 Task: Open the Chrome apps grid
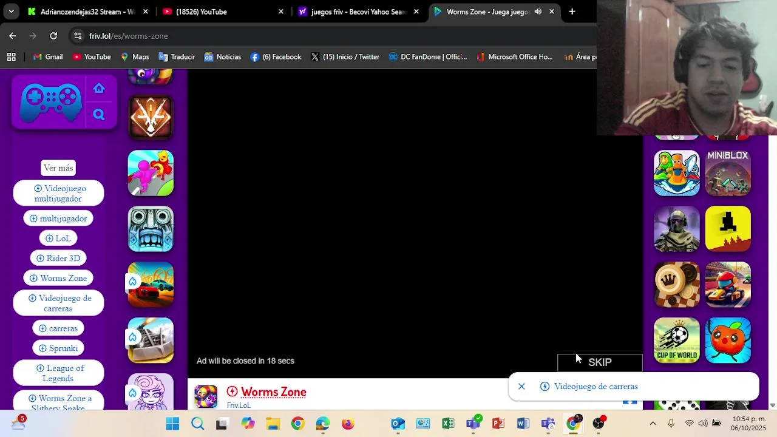pyautogui.click(x=11, y=57)
